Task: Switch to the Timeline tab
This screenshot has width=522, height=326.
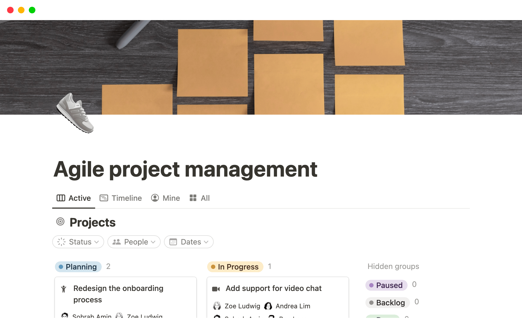Action: click(126, 198)
